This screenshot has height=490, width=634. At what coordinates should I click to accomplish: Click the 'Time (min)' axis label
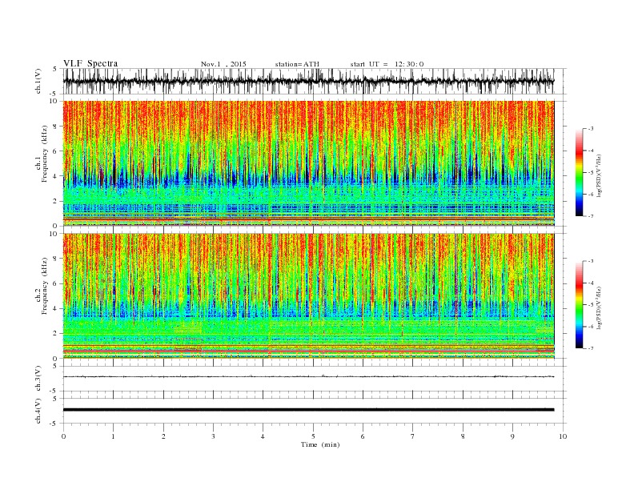pos(320,444)
